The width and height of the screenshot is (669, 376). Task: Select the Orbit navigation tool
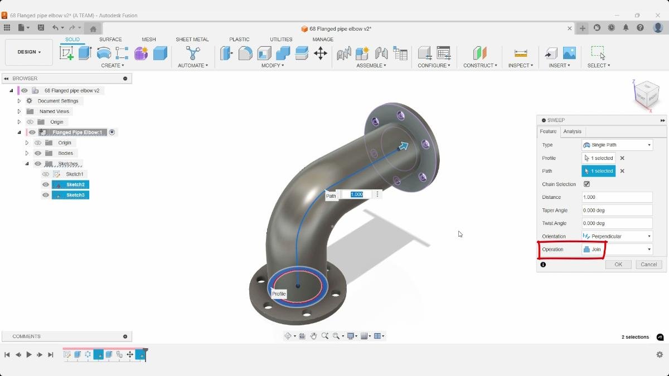point(288,336)
